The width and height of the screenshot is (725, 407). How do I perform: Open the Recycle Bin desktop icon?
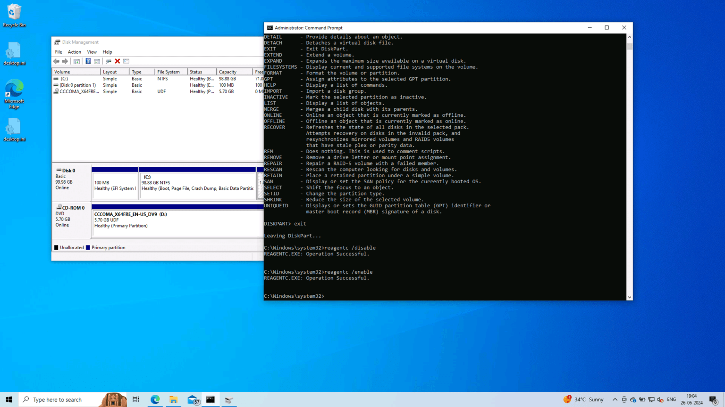14,16
